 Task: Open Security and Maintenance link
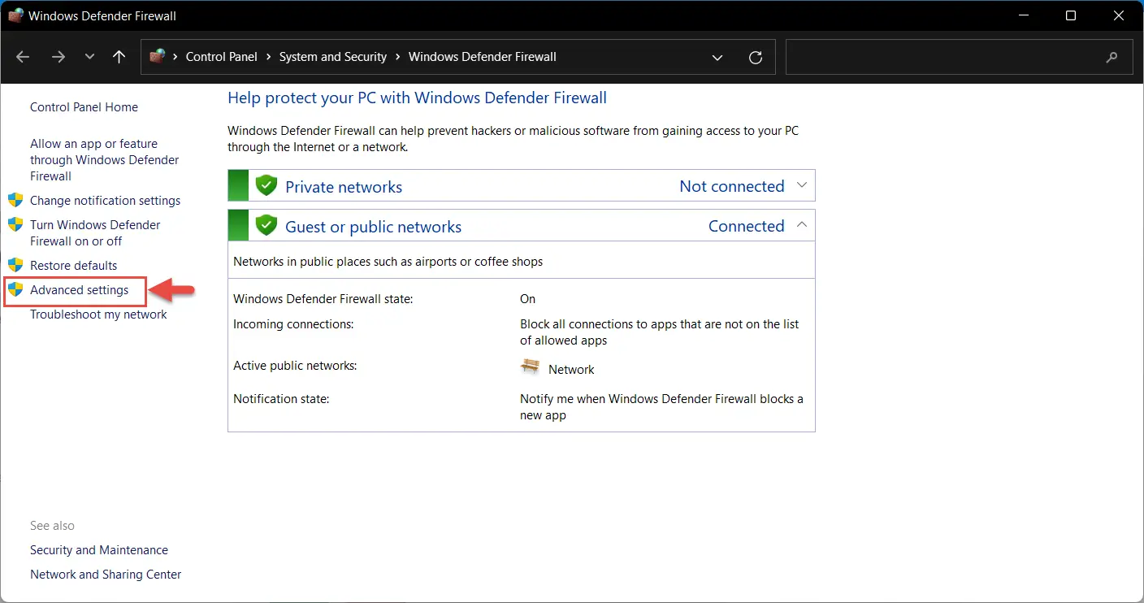pyautogui.click(x=99, y=550)
